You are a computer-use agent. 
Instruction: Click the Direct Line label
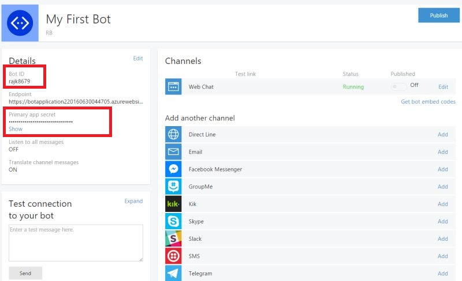(x=202, y=134)
